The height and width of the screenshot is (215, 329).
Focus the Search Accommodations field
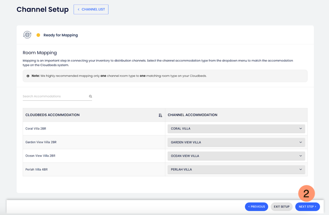55,97
